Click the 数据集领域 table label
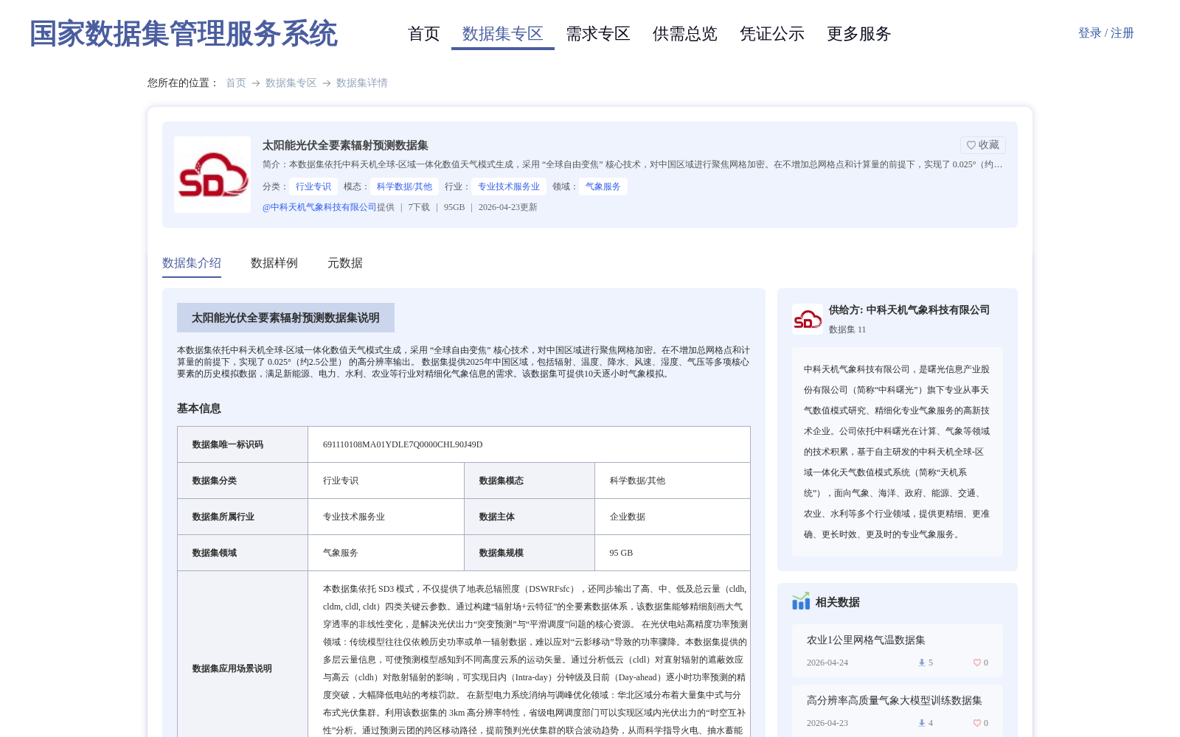The image size is (1180, 737). [215, 553]
